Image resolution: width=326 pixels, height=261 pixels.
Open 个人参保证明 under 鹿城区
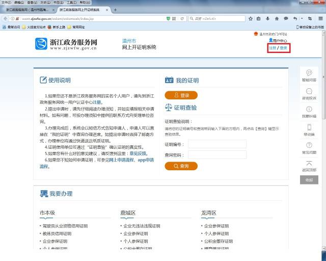(x=136, y=241)
